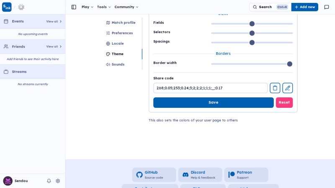This screenshot has height=188, width=335.
Task: Open the Preferences settings tab
Action: pos(120,33)
